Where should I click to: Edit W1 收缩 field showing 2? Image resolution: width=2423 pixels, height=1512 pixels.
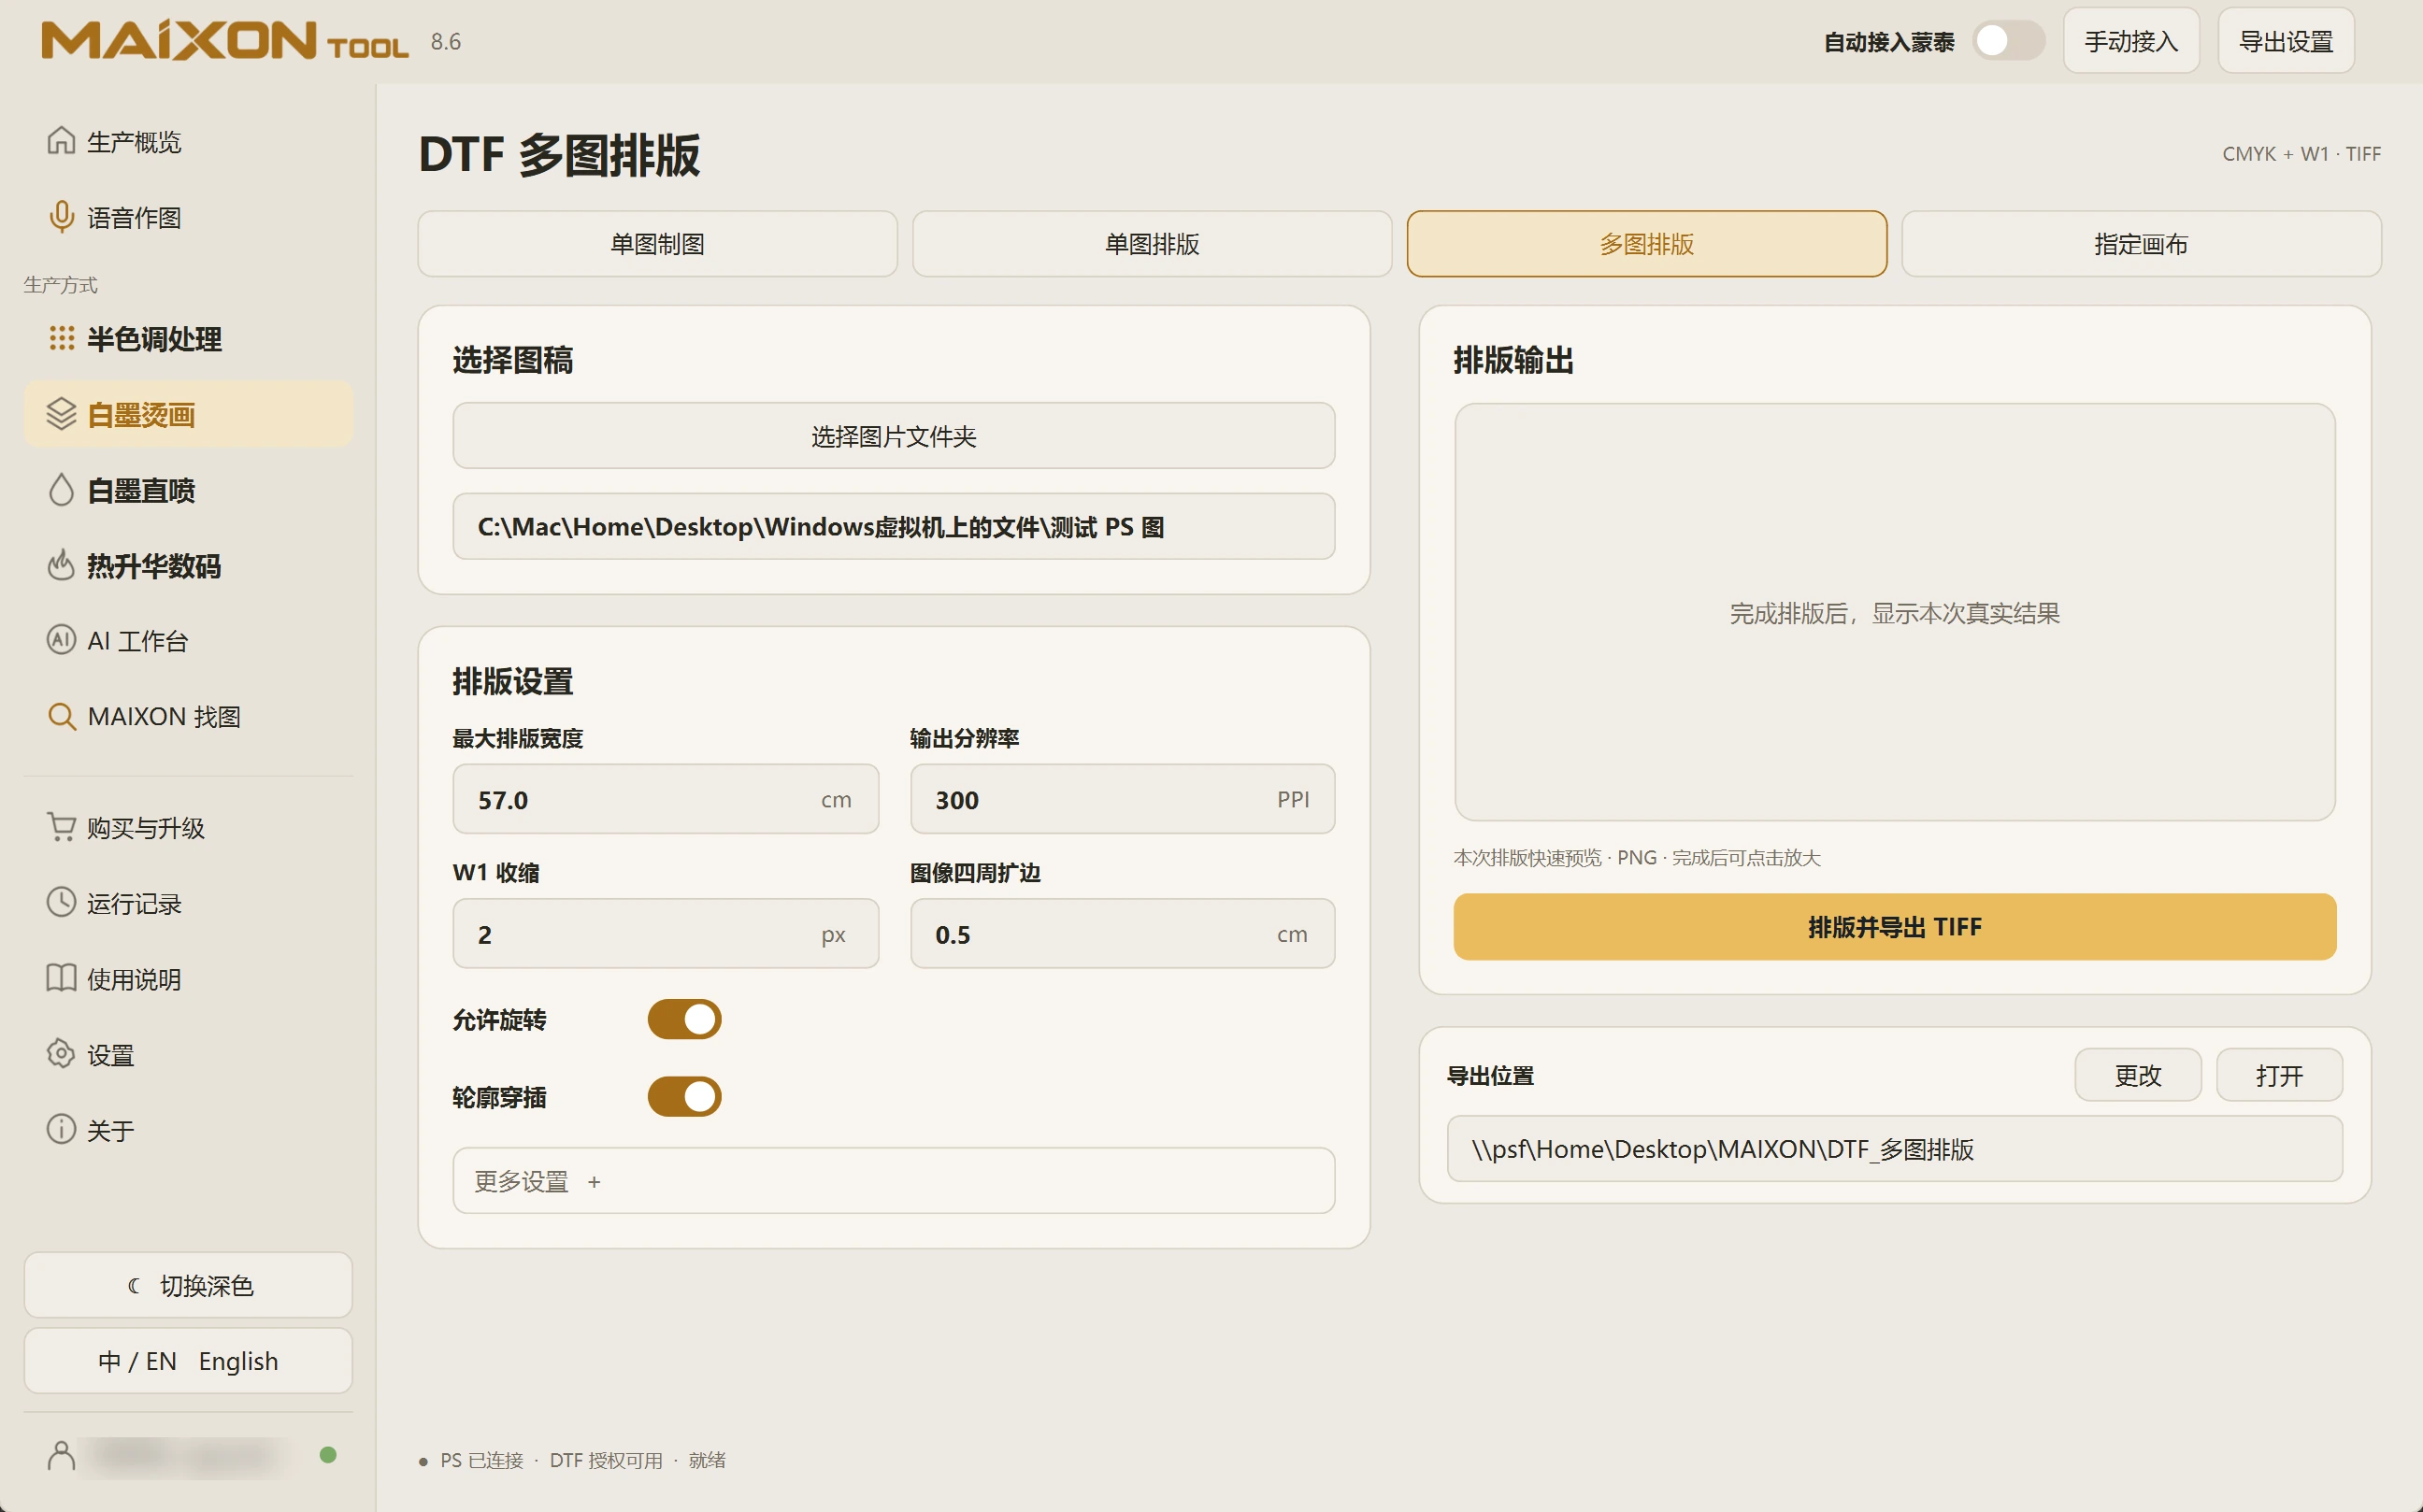click(x=666, y=934)
